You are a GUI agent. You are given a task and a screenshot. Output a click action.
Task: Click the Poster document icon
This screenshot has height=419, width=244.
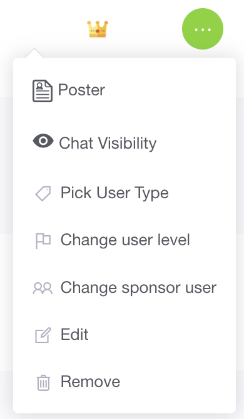(43, 91)
